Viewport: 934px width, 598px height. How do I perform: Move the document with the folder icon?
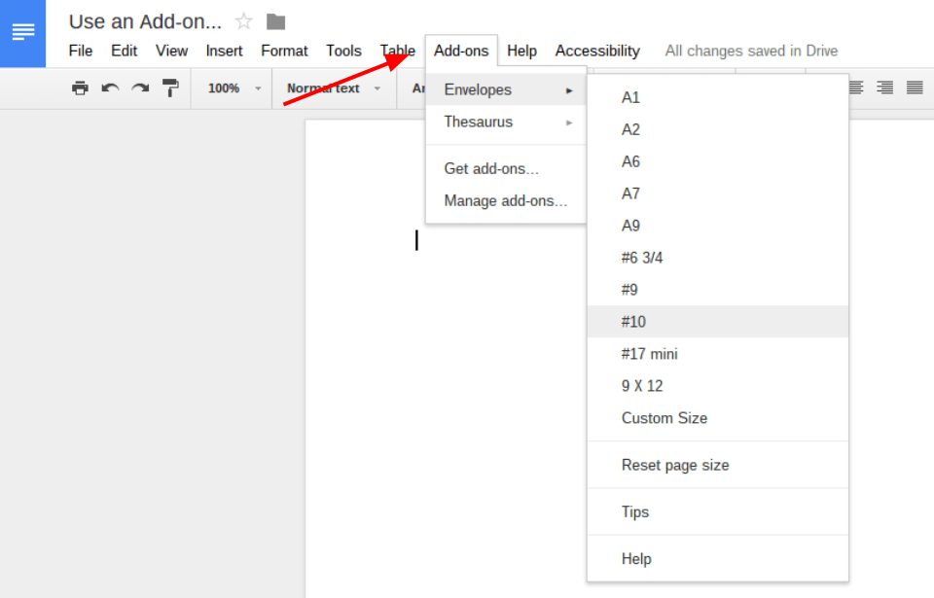(x=274, y=19)
